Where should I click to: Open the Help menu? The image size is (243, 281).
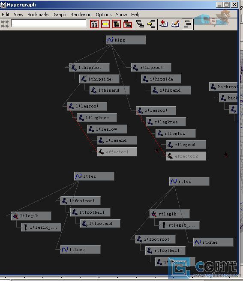pyautogui.click(x=135, y=15)
